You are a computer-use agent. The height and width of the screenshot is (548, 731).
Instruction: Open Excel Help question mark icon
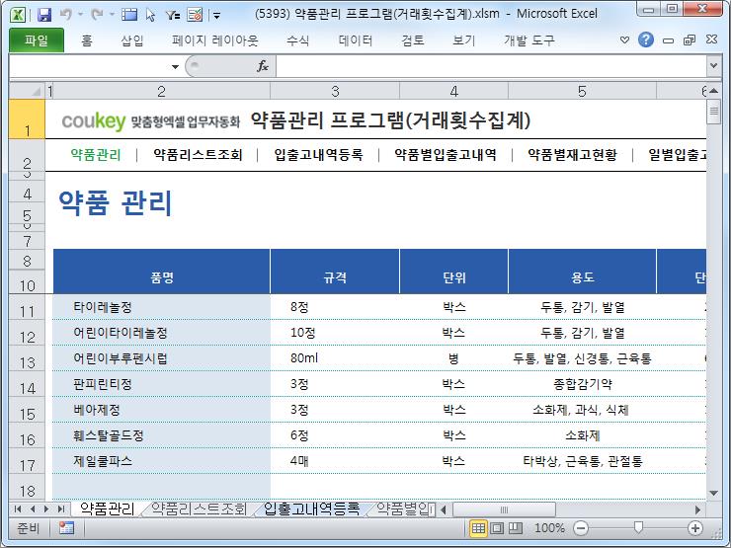pos(646,40)
